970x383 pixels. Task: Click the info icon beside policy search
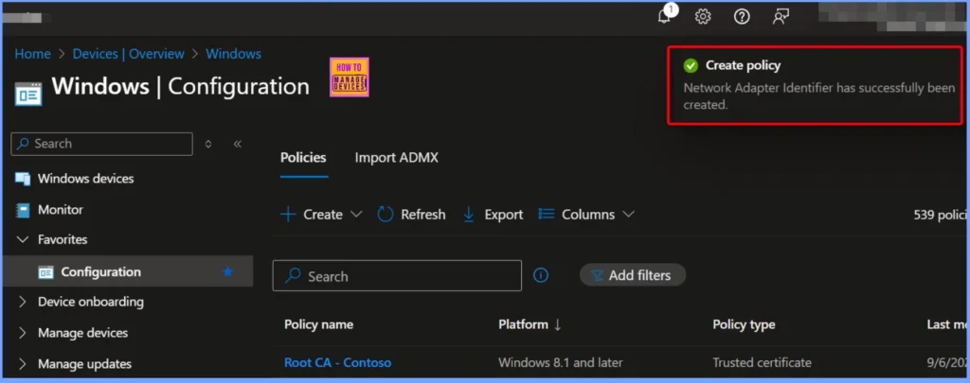pyautogui.click(x=541, y=275)
